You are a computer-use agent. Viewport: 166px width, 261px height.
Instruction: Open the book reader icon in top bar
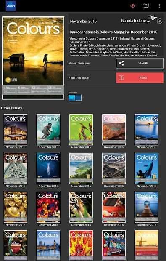pyautogui.click(x=146, y=6)
